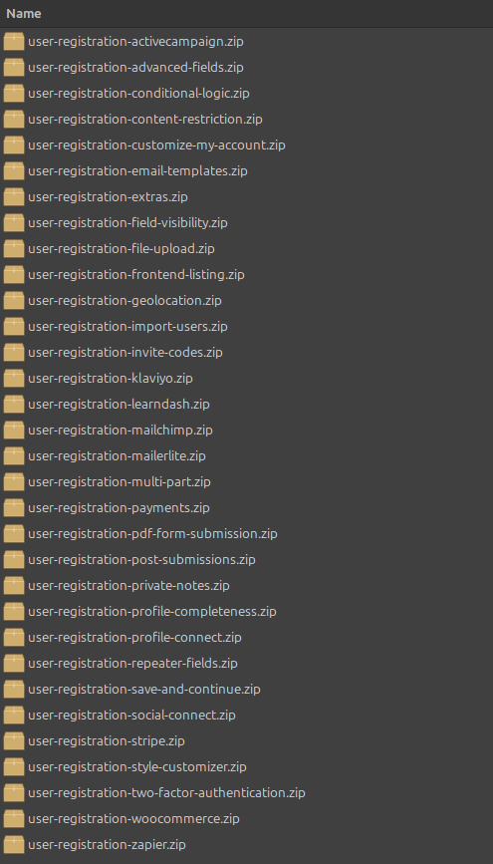Select file name user-registration-profile-connect.zip
Image resolution: width=493 pixels, height=864 pixels.
pos(135,637)
